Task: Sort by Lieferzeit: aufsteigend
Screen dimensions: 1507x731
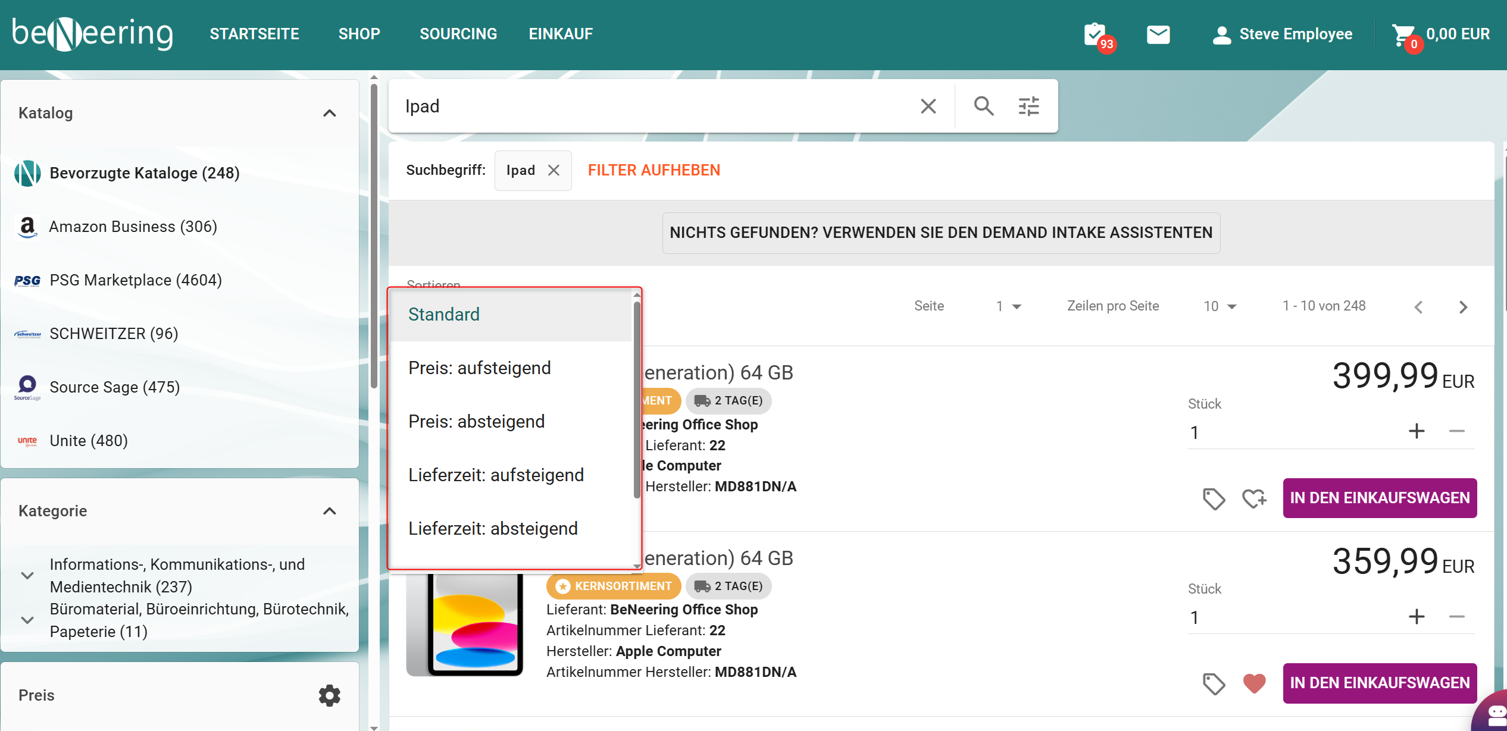Action: [x=511, y=475]
